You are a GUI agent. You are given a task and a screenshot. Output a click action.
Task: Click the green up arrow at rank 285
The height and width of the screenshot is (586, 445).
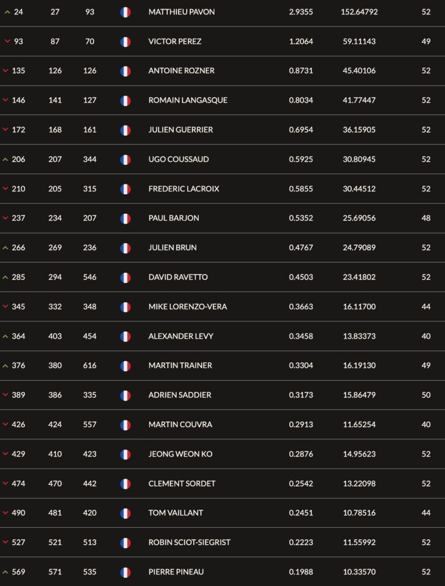(5, 277)
